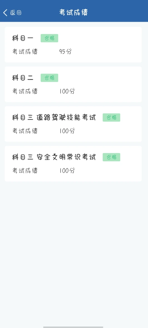The width and height of the screenshot is (148, 328).
Task: Tap 合格 badge for 安全文明常识考试
Action: point(111,157)
